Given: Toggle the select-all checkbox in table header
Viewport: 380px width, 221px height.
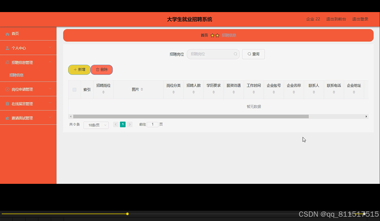Looking at the screenshot, I should 74,90.
